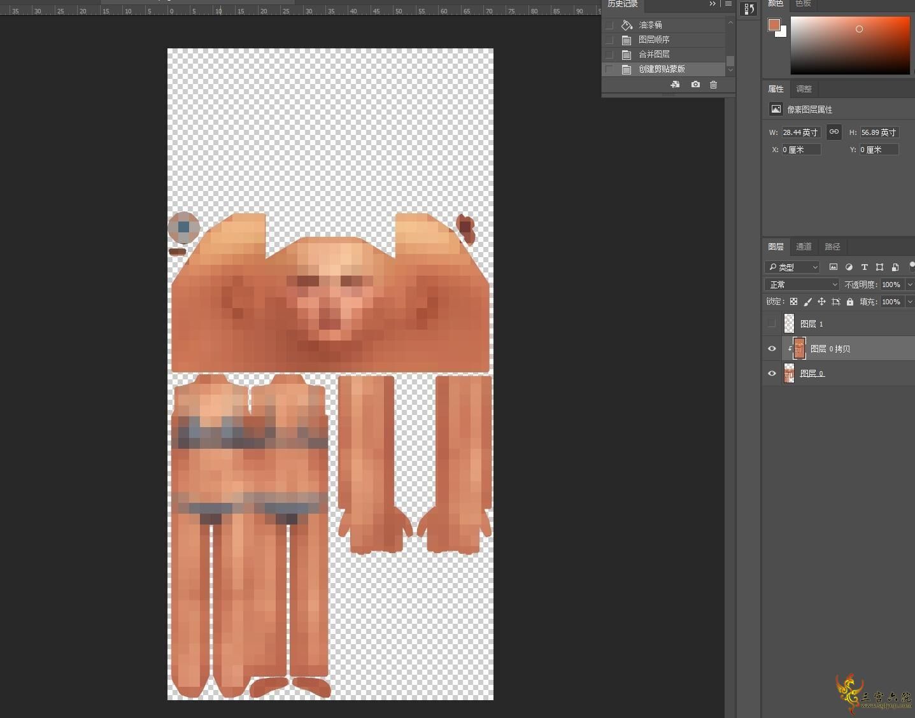
Task: Switch to the 调整 adjustments tab
Action: point(804,88)
